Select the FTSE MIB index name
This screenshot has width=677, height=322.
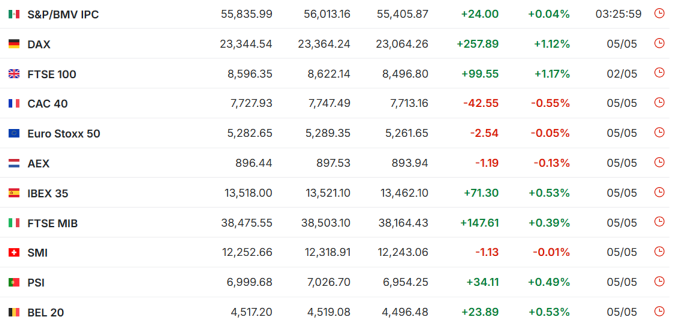[53, 223]
